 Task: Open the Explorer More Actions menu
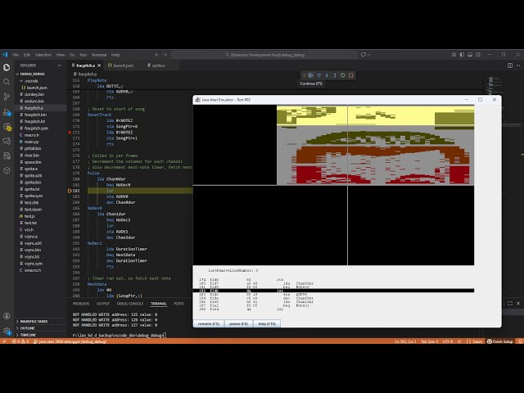(60, 65)
